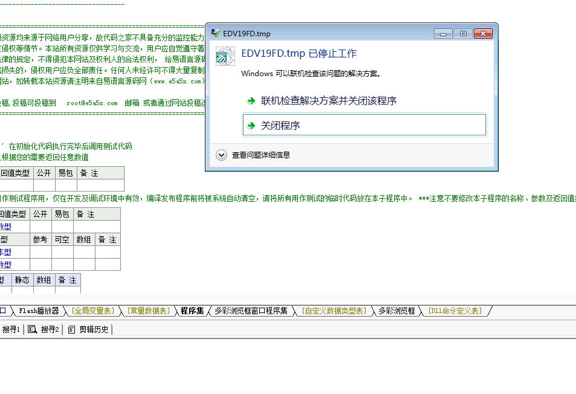Click 公开 header in first subroutine table
The height and width of the screenshot is (394, 576).
44,173
